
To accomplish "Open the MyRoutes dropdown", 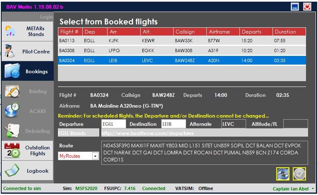I will click(x=95, y=156).
